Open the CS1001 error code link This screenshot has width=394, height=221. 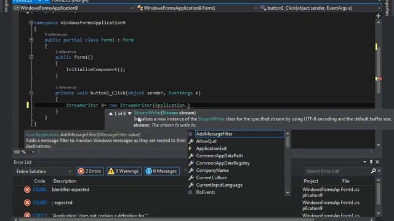[x=40, y=190]
